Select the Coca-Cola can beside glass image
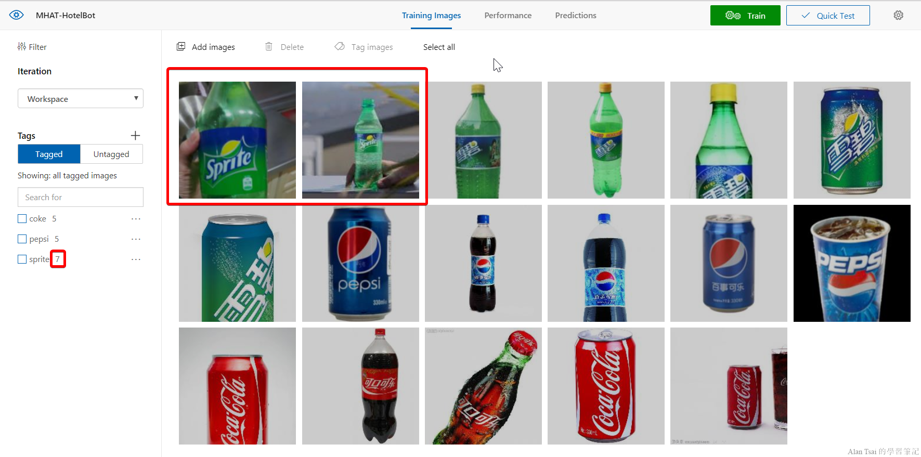 (x=729, y=386)
